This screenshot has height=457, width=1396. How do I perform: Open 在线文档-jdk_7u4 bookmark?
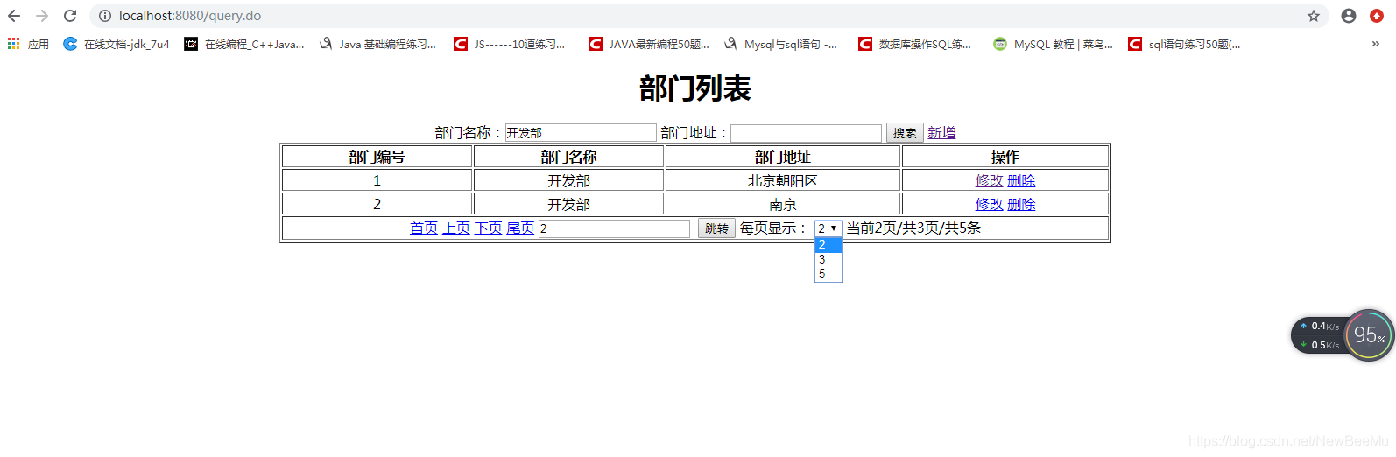pyautogui.click(x=116, y=44)
